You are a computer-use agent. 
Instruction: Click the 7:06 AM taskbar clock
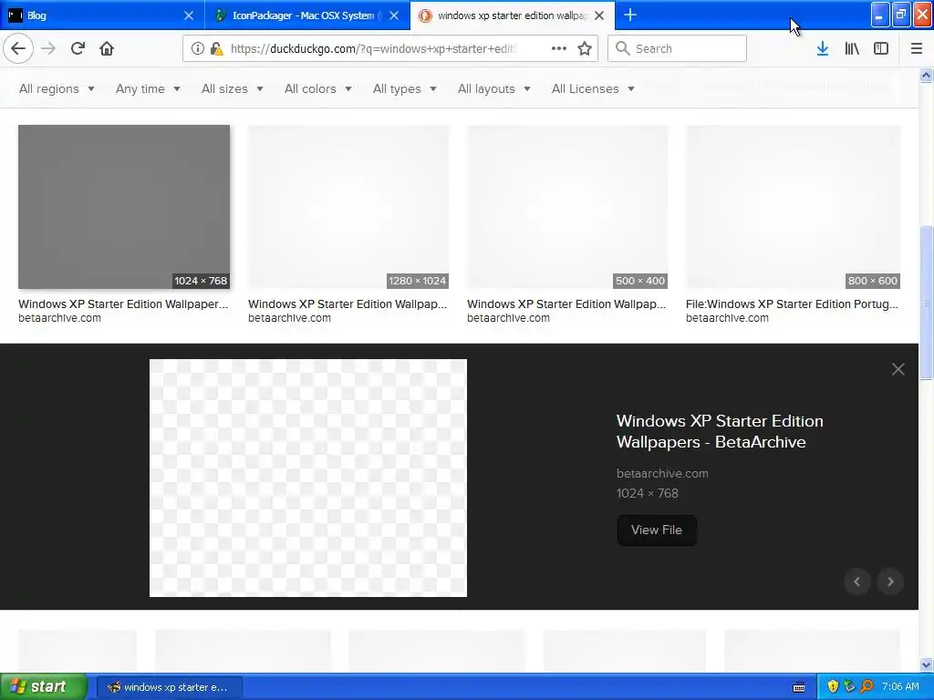pyautogui.click(x=900, y=686)
